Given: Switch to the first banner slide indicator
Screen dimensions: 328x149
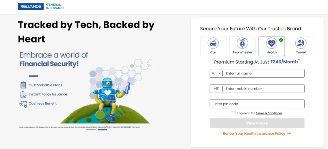Looking at the screenshot, I should click(91, 130).
